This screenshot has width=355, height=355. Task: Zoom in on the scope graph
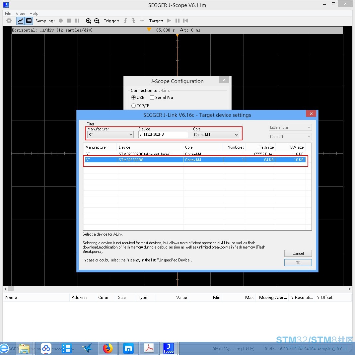point(89,21)
